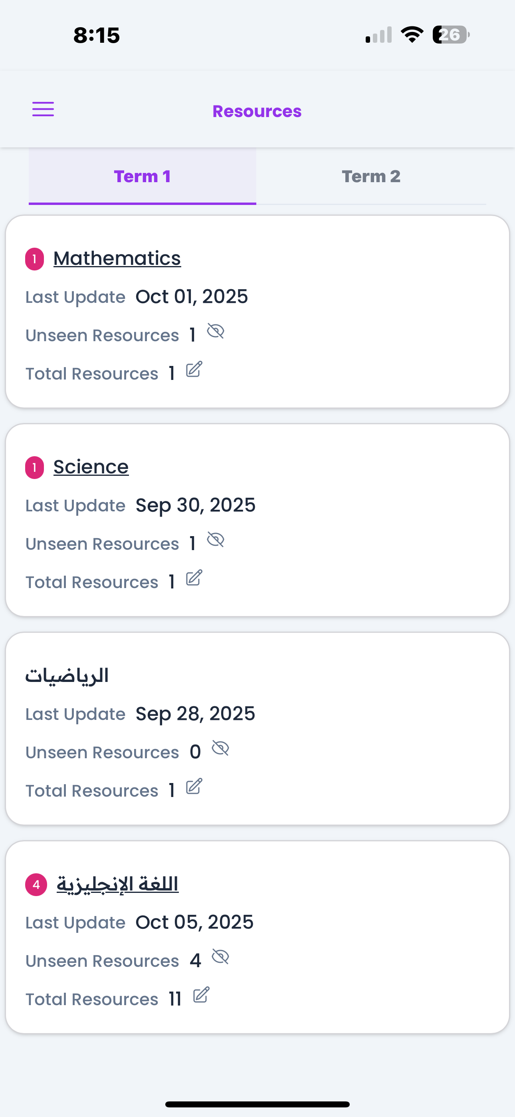
Task: Switch to the Term 1 tab
Action: coord(142,177)
